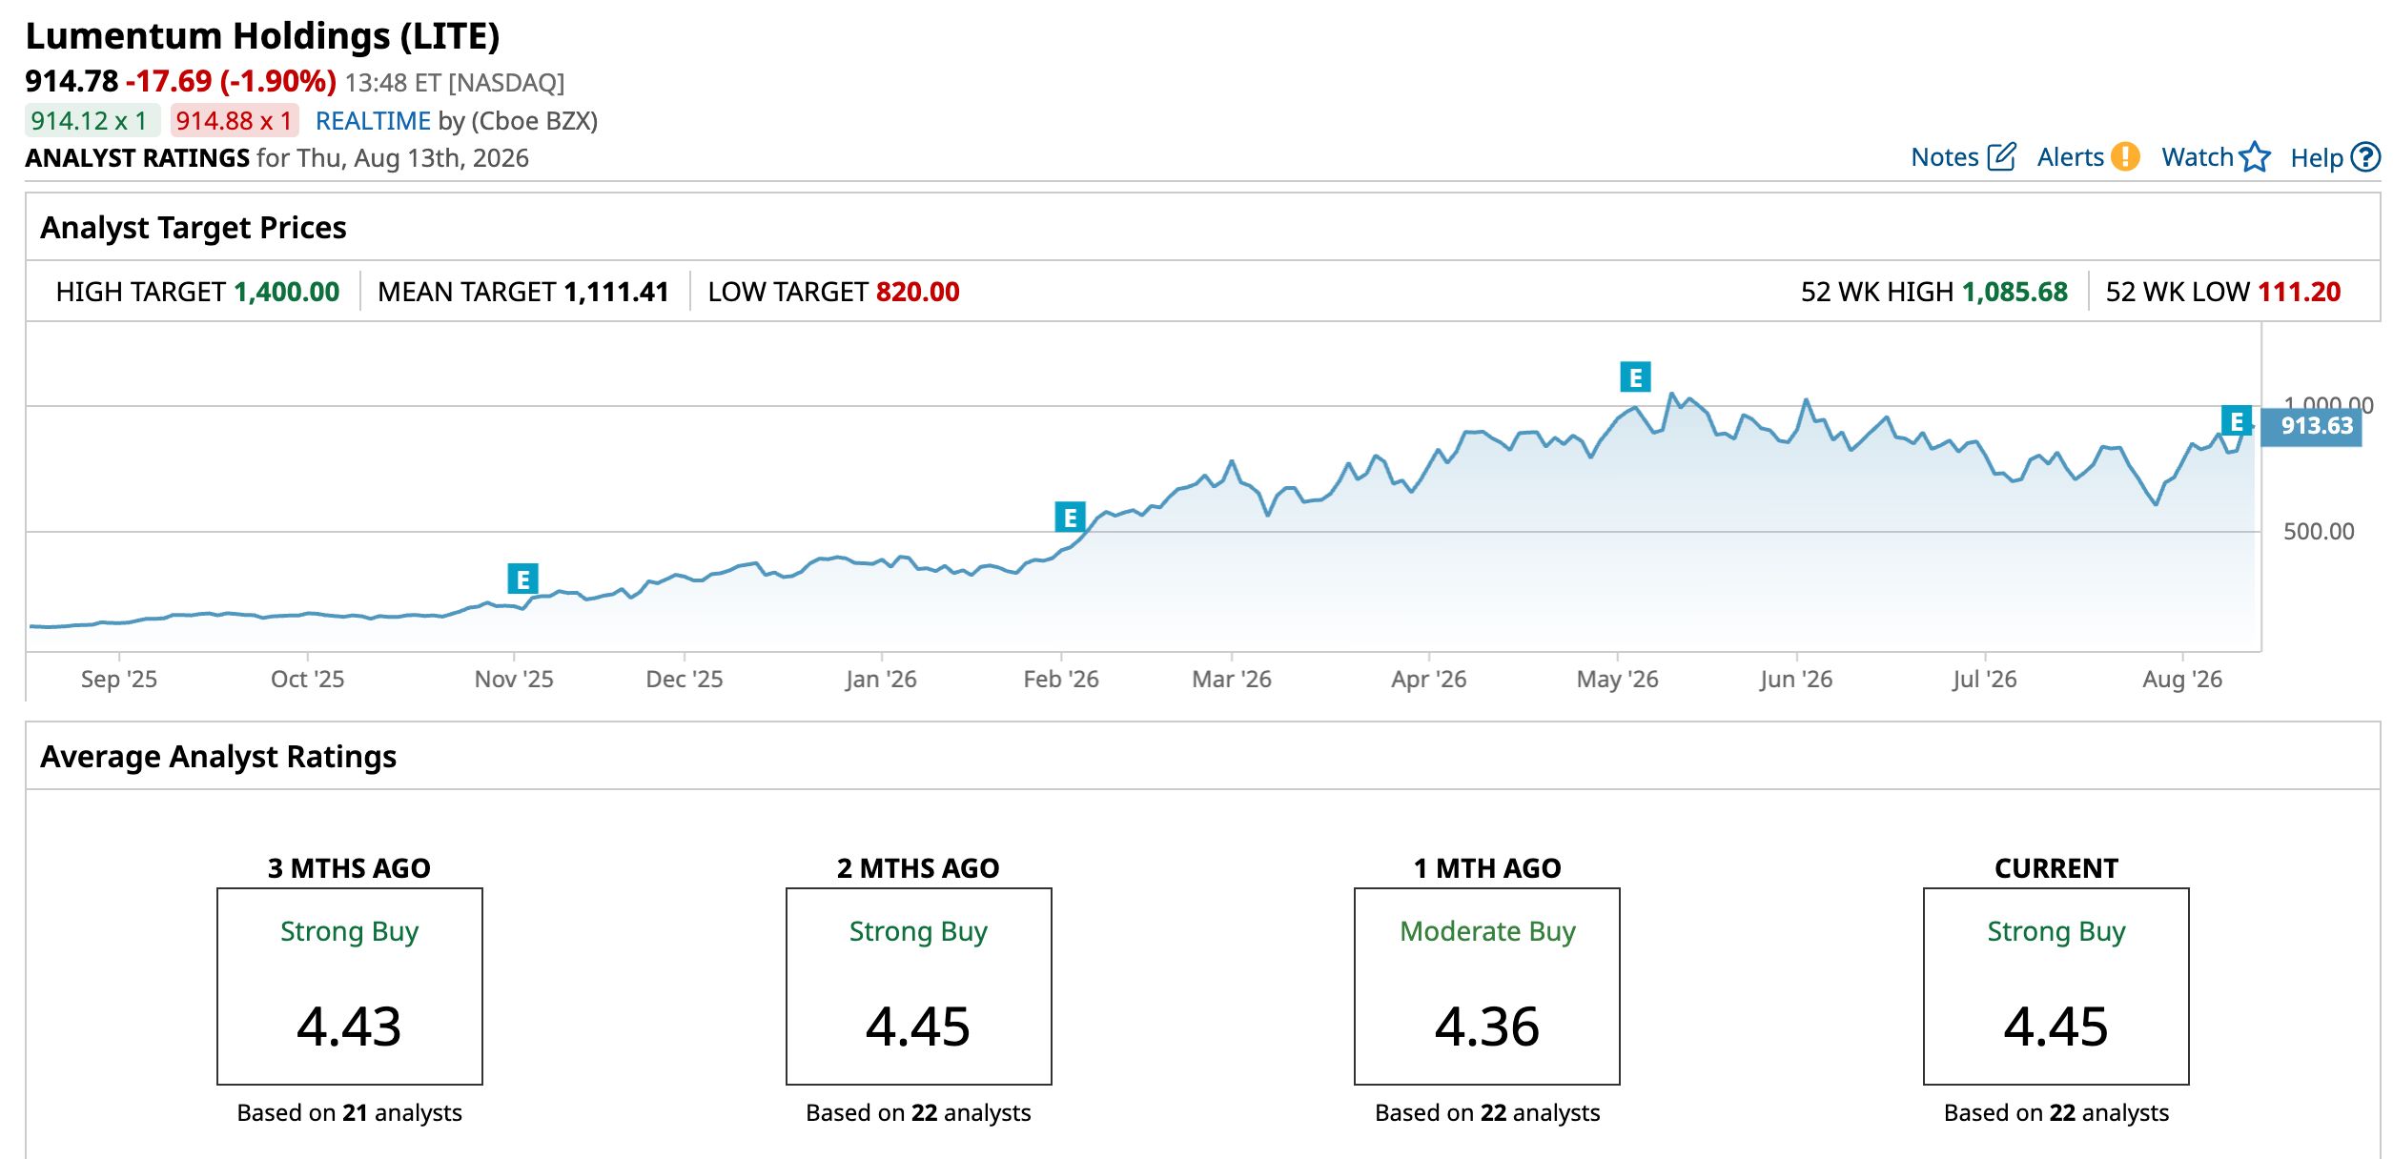Click the Moderate Buy rating label

1487,931
